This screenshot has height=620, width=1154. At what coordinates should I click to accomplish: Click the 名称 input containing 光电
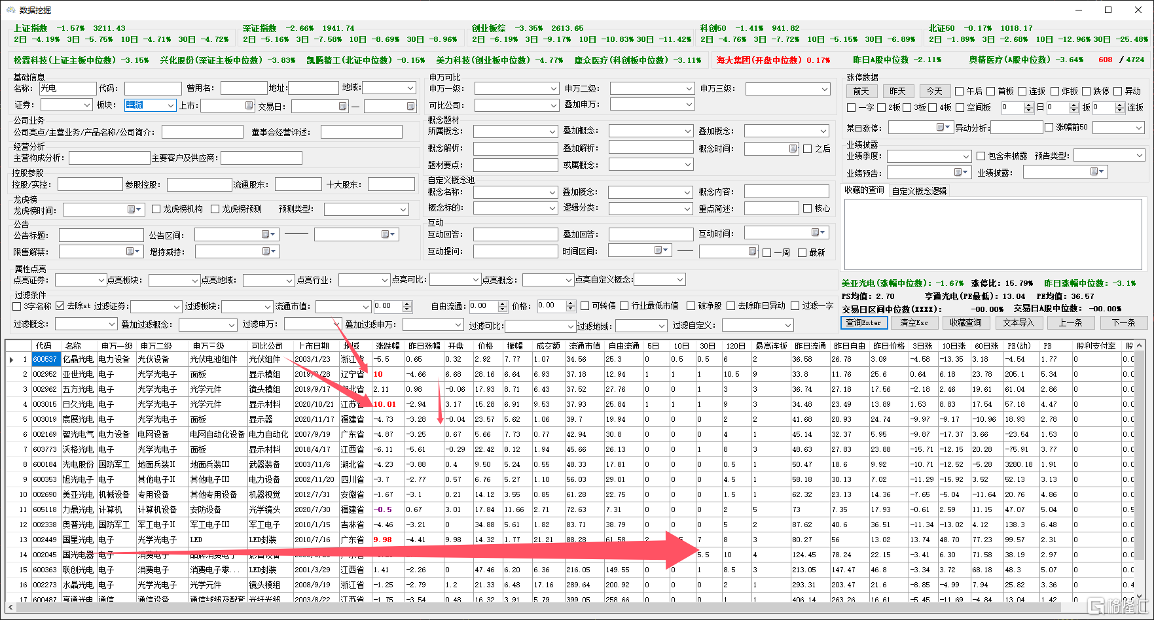68,88
